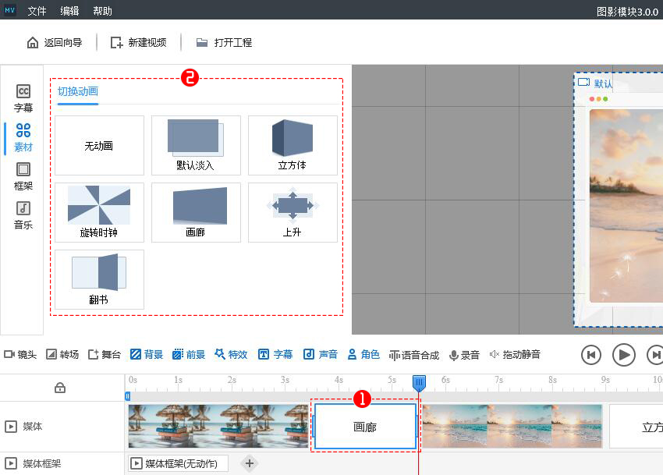Choose the 默认淡入 transition
The height and width of the screenshot is (475, 663).
[196, 146]
